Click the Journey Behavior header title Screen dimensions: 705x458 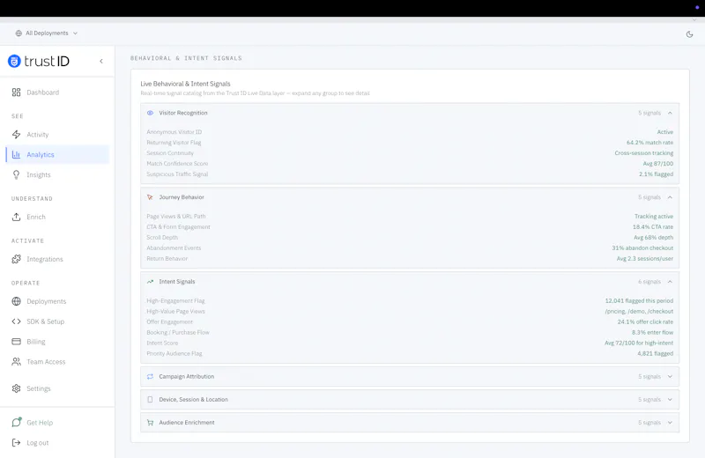pos(182,197)
